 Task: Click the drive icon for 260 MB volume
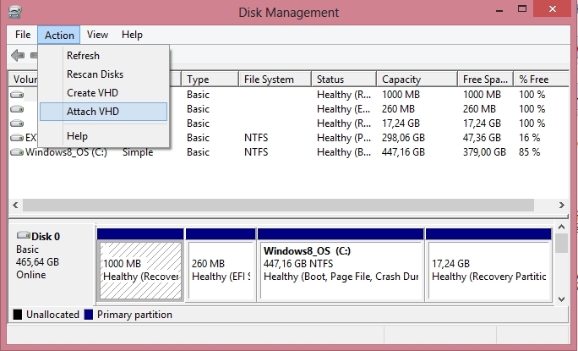[17, 109]
